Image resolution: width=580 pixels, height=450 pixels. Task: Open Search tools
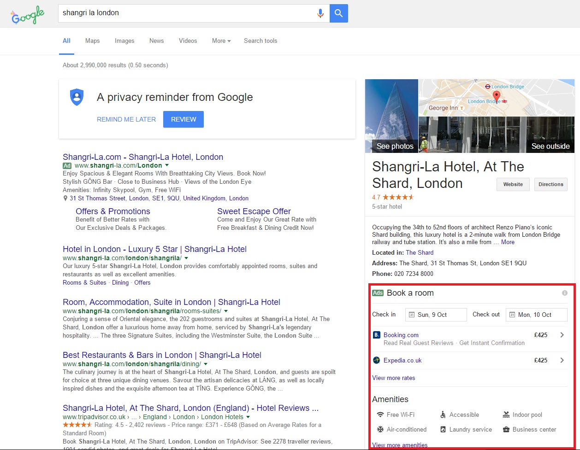[x=260, y=41]
